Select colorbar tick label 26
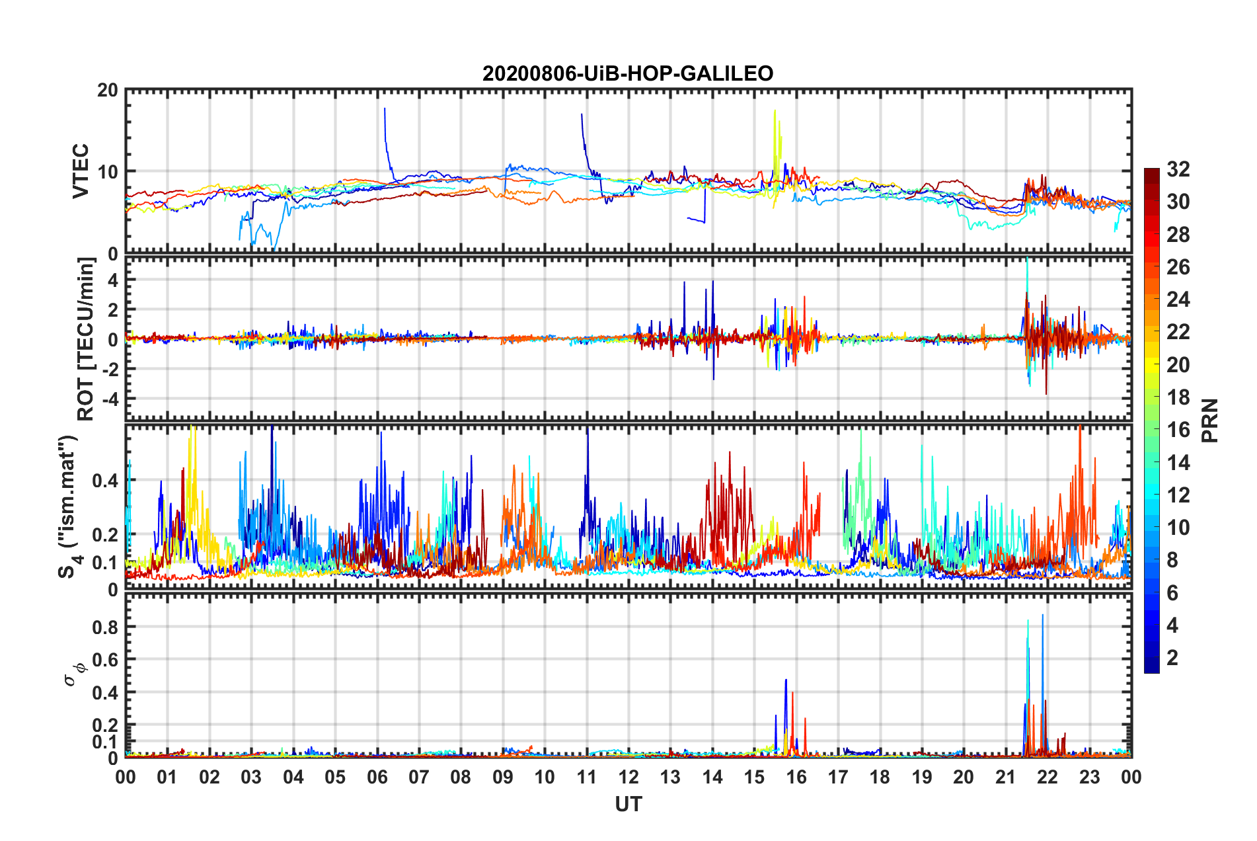The image size is (1257, 841). [x=1178, y=267]
